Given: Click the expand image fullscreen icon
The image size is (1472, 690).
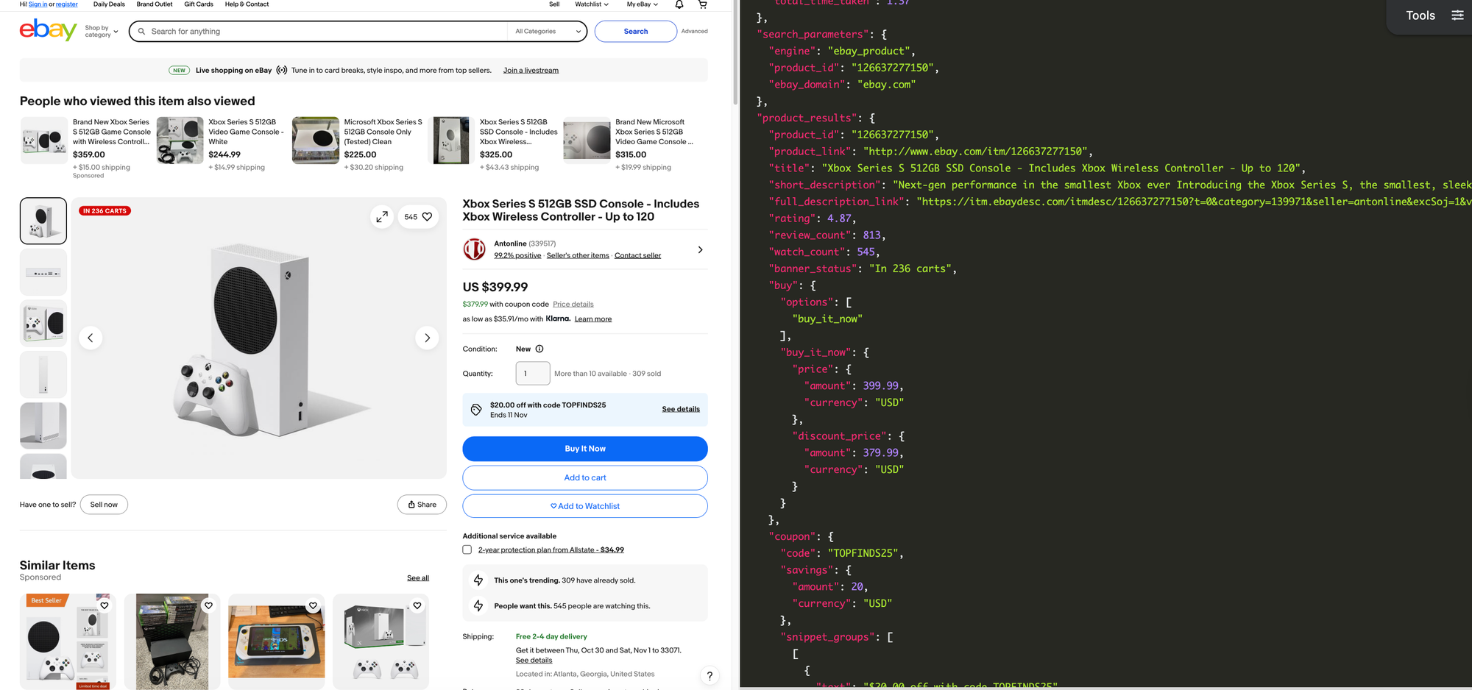Looking at the screenshot, I should click(x=382, y=217).
